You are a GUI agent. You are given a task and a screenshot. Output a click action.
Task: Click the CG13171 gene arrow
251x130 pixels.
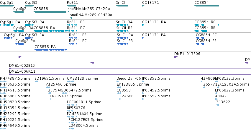[143, 6]
